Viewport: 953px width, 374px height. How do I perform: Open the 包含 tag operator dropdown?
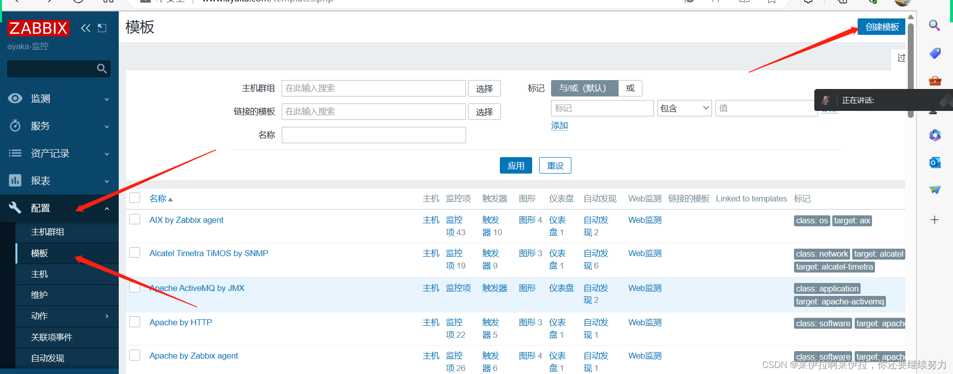point(685,108)
